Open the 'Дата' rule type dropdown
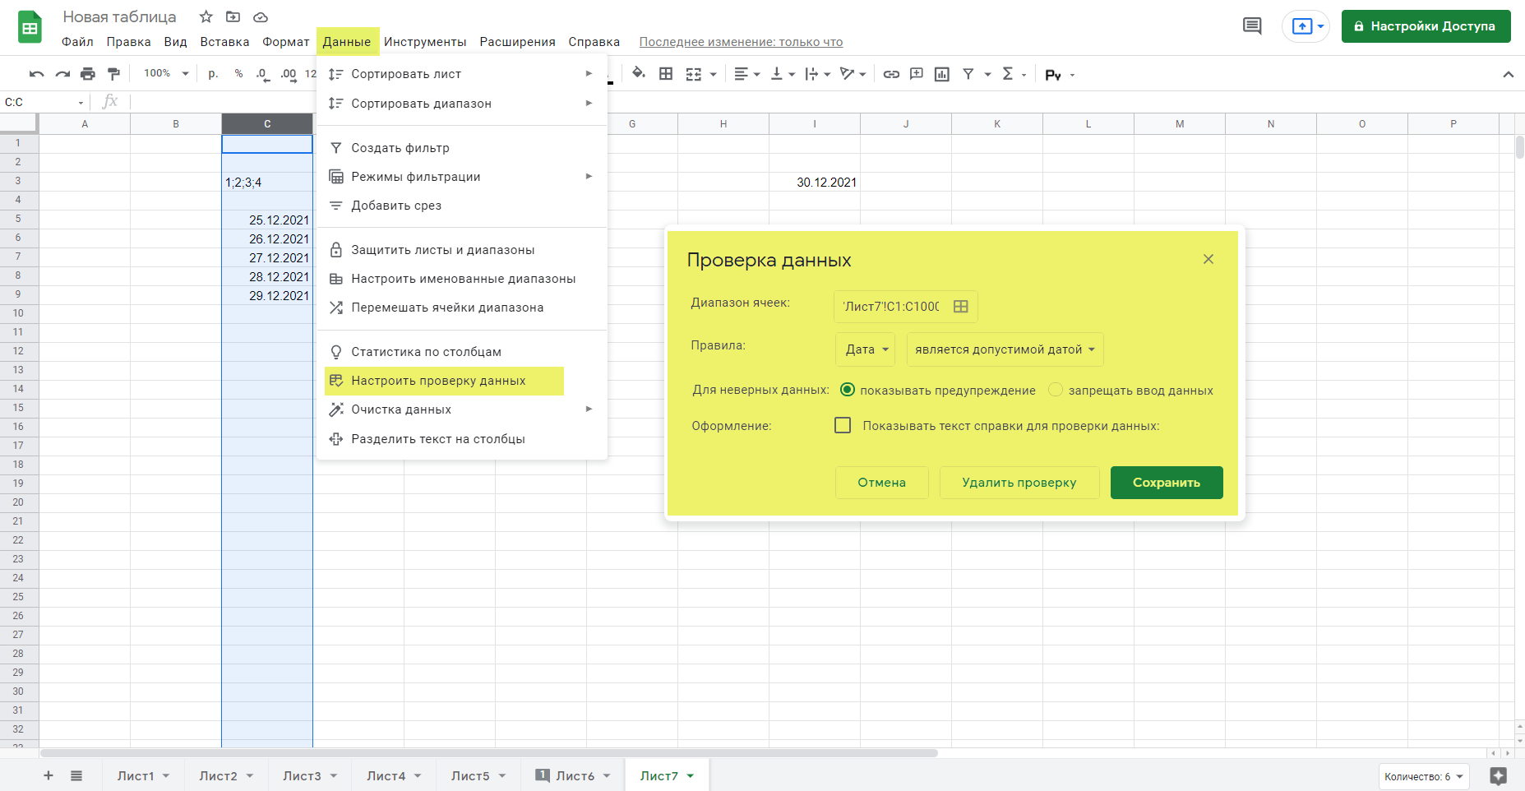 [x=866, y=349]
